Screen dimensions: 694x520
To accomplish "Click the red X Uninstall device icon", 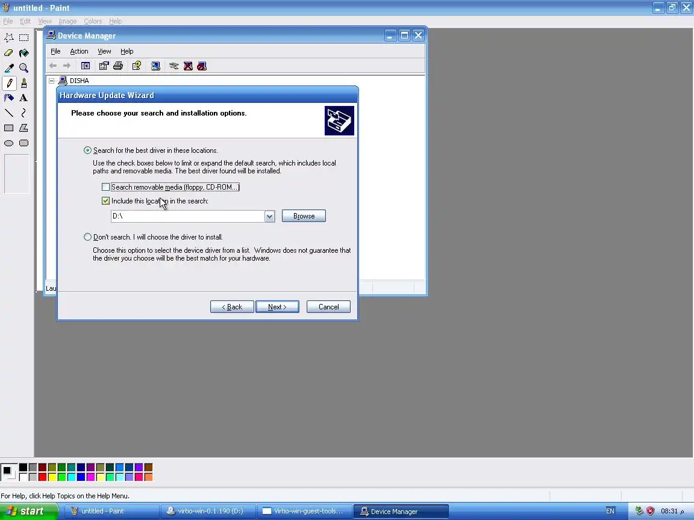I will [x=188, y=66].
